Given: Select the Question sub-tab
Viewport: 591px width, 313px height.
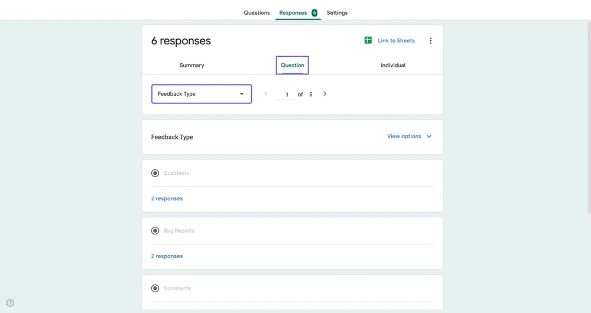Looking at the screenshot, I should 292,65.
